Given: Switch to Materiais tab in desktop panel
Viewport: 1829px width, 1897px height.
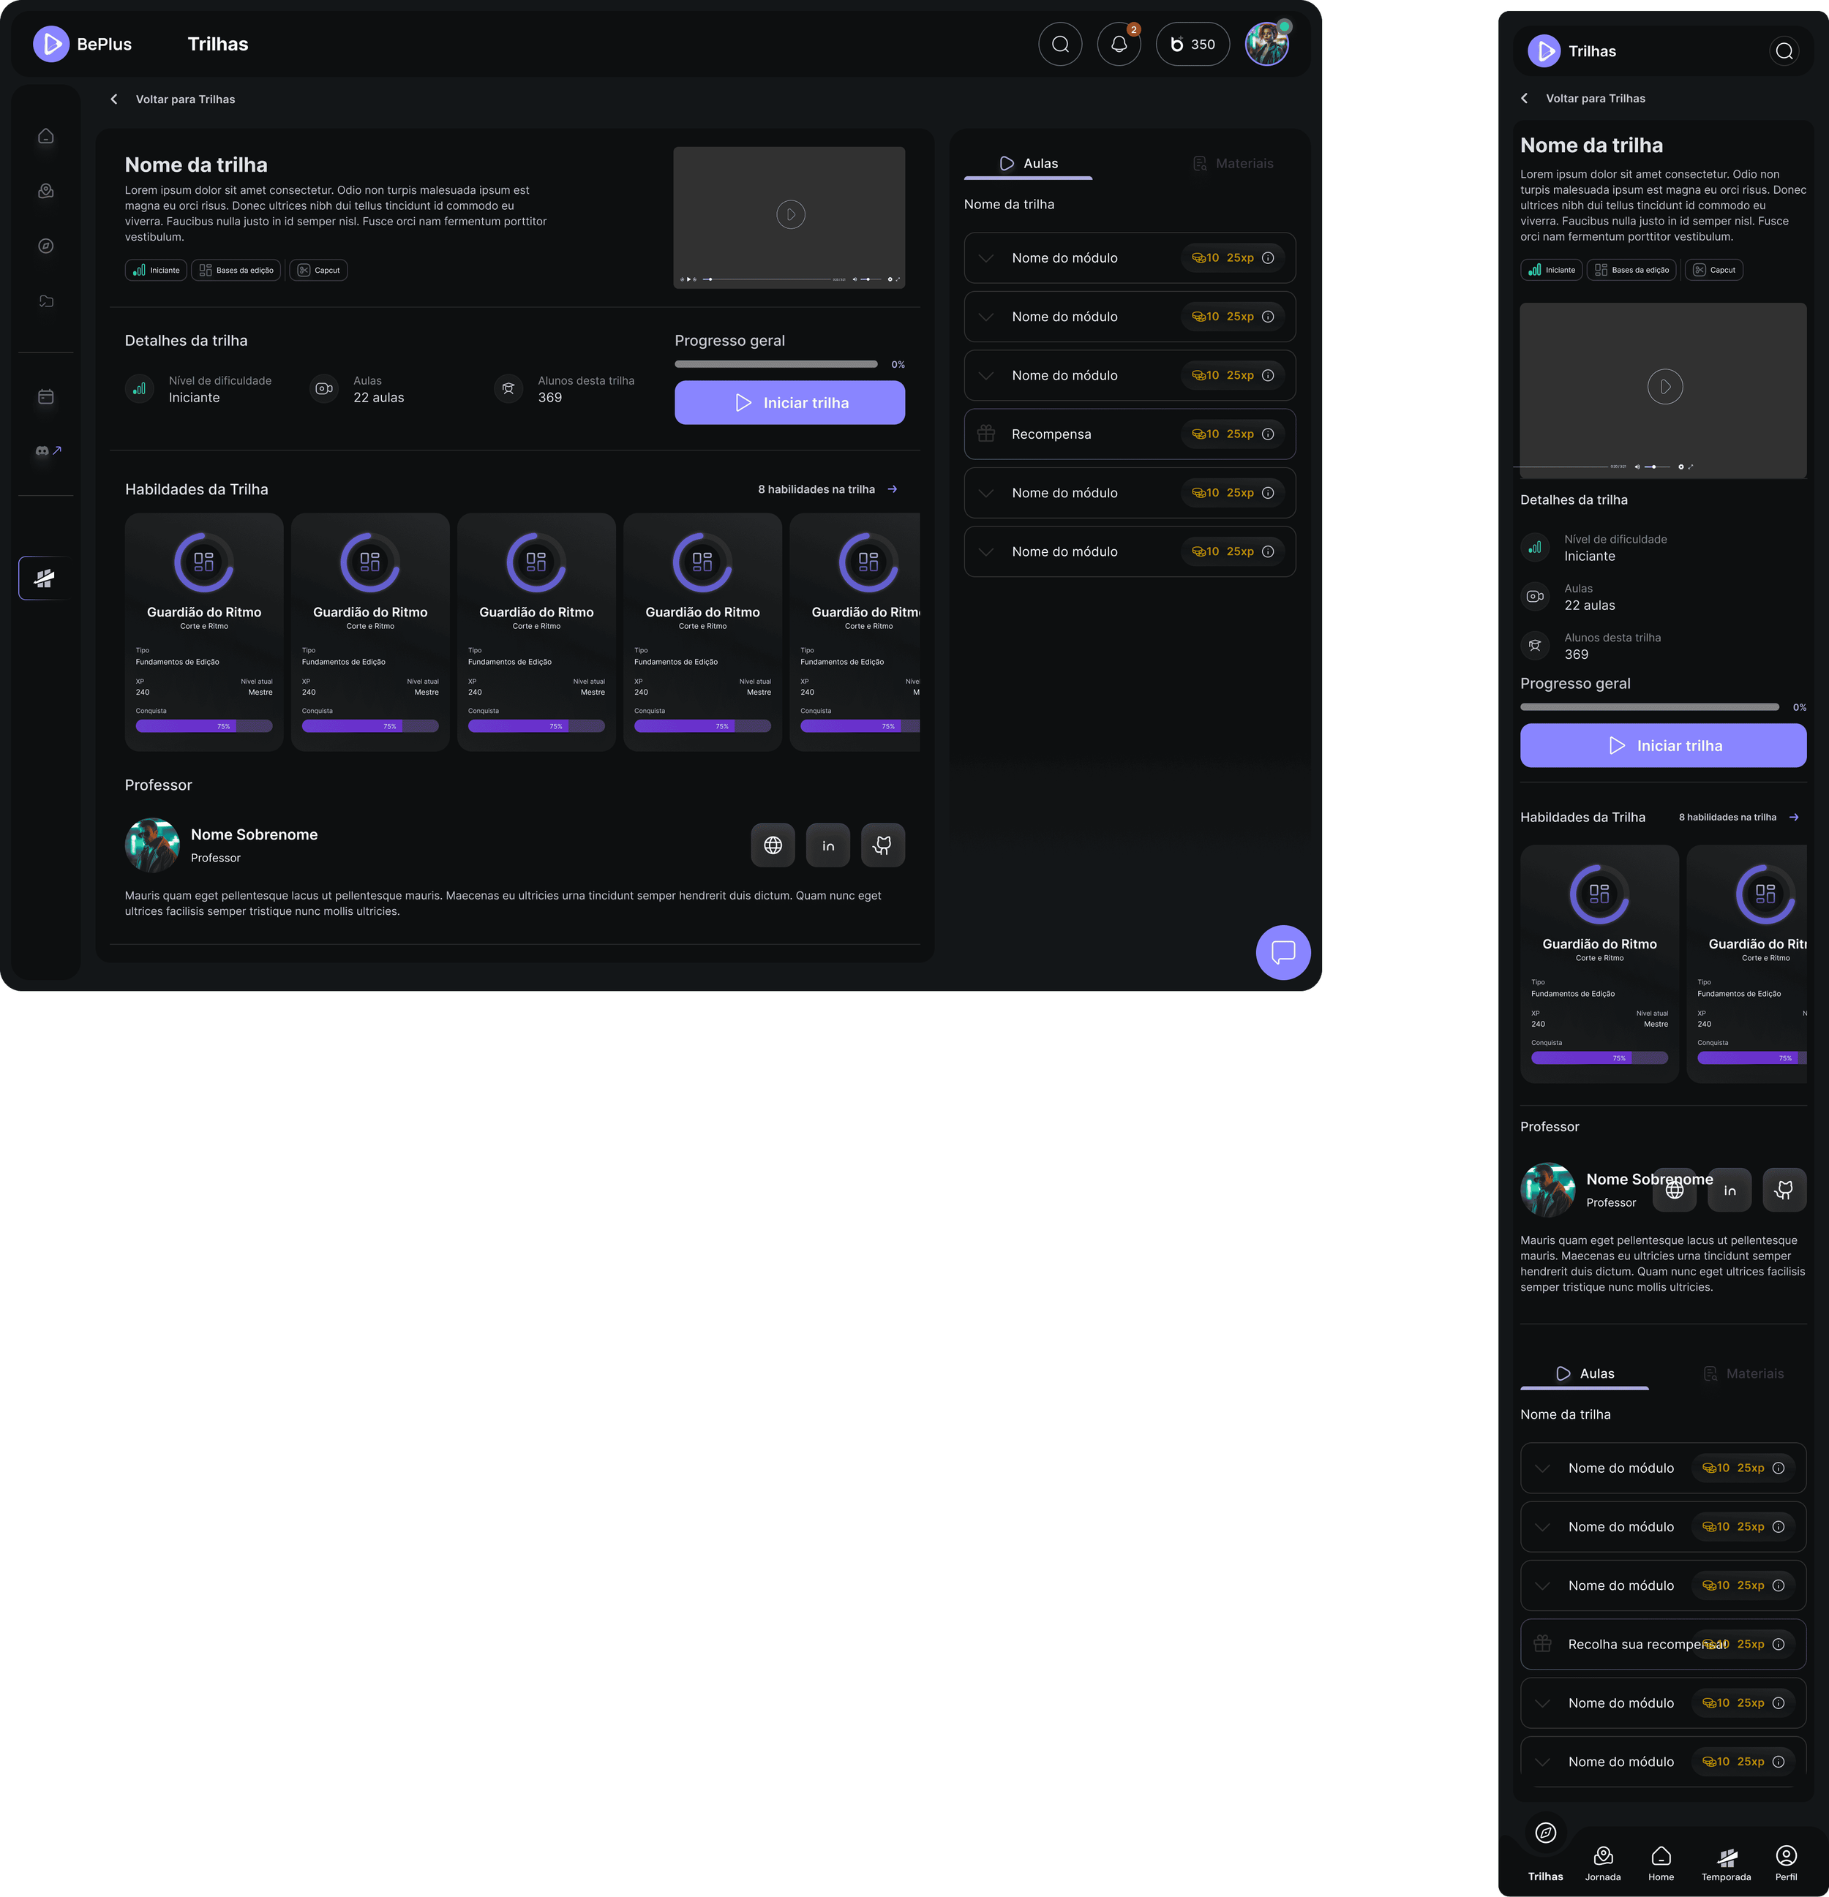Looking at the screenshot, I should pos(1231,164).
